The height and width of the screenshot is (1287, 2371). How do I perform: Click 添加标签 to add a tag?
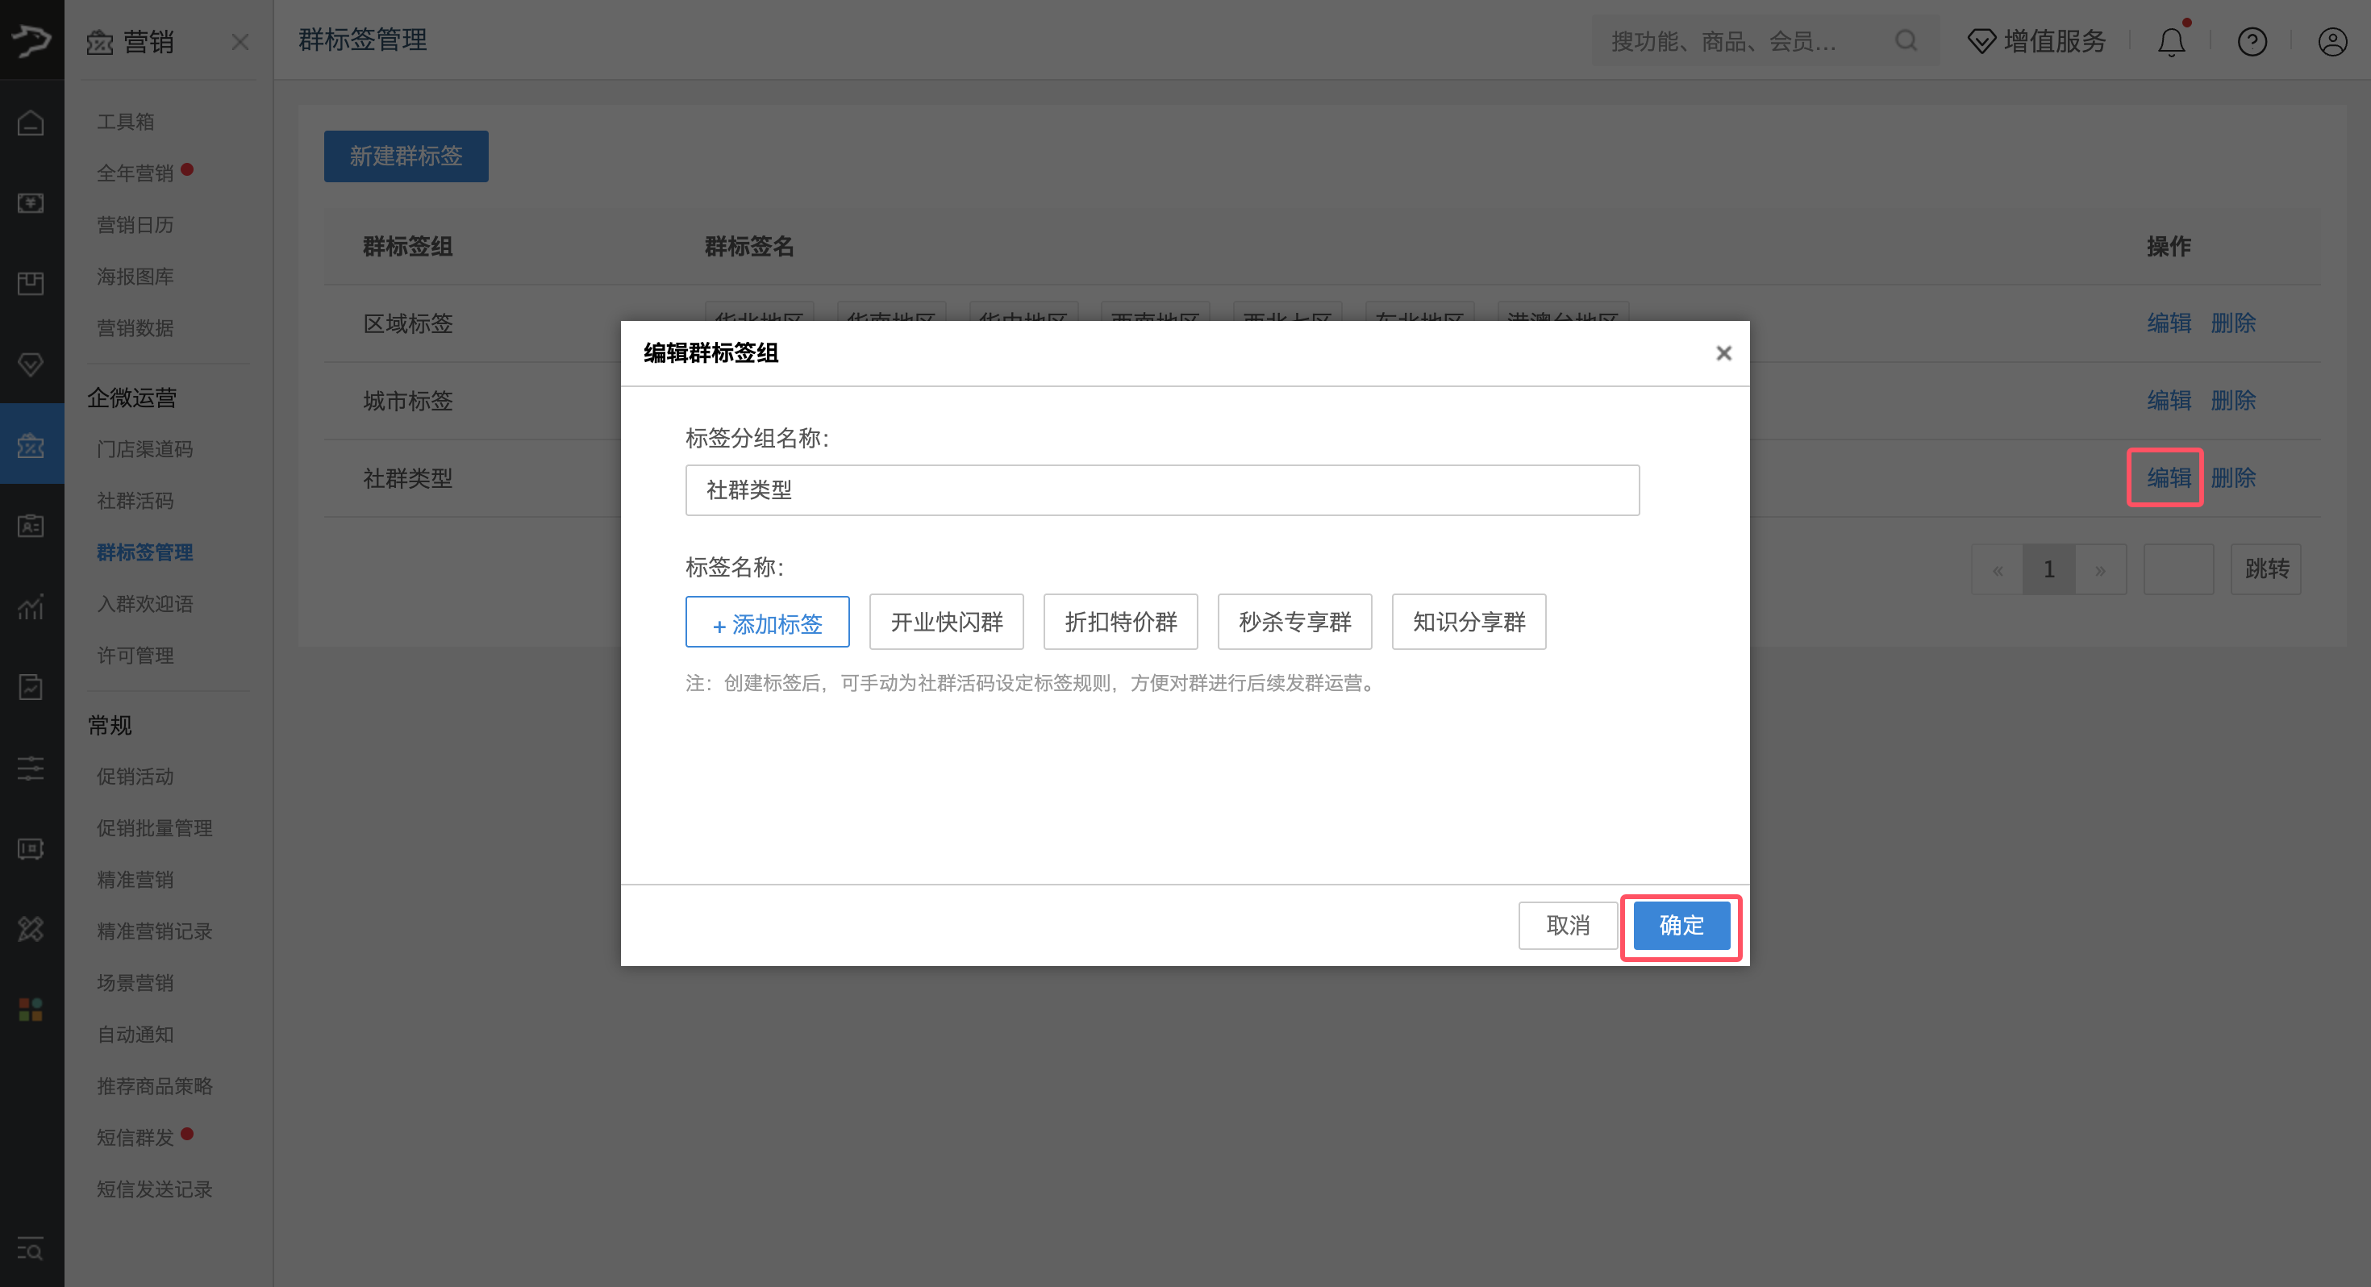(x=767, y=623)
